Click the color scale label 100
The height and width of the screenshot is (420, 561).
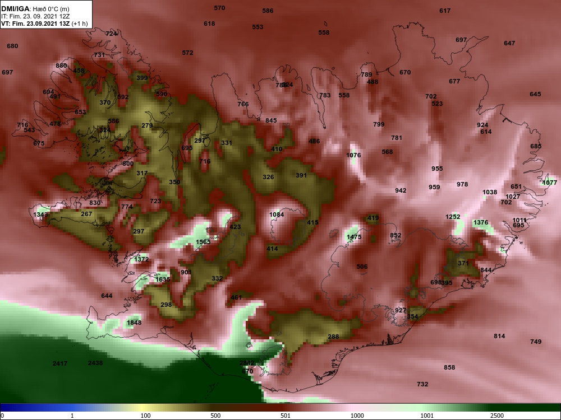coord(146,416)
